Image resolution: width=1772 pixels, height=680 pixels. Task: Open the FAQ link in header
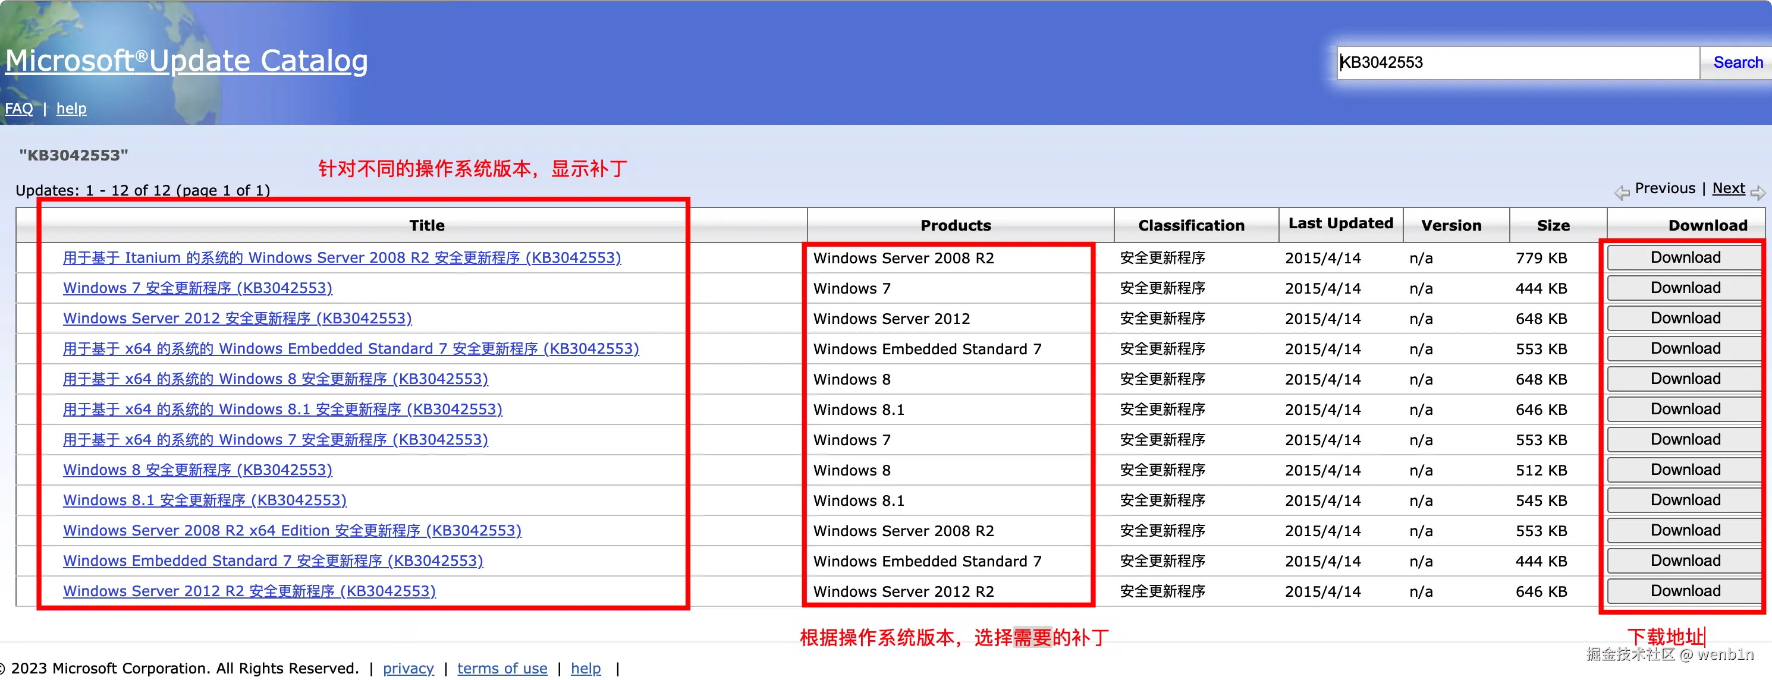click(x=18, y=109)
